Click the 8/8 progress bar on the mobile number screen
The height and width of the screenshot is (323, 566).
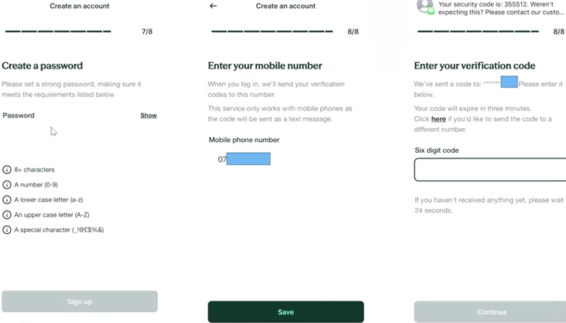272,31
